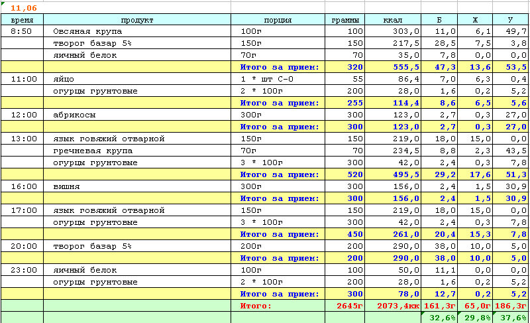Select the daily protein total 161,3г
The image size is (530, 323).
(439, 306)
